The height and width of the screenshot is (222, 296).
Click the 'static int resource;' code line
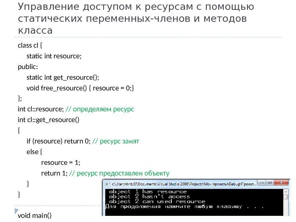[54, 56]
